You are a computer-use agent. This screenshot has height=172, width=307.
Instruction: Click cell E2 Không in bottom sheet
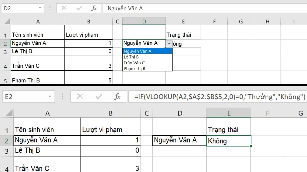click(x=229, y=141)
